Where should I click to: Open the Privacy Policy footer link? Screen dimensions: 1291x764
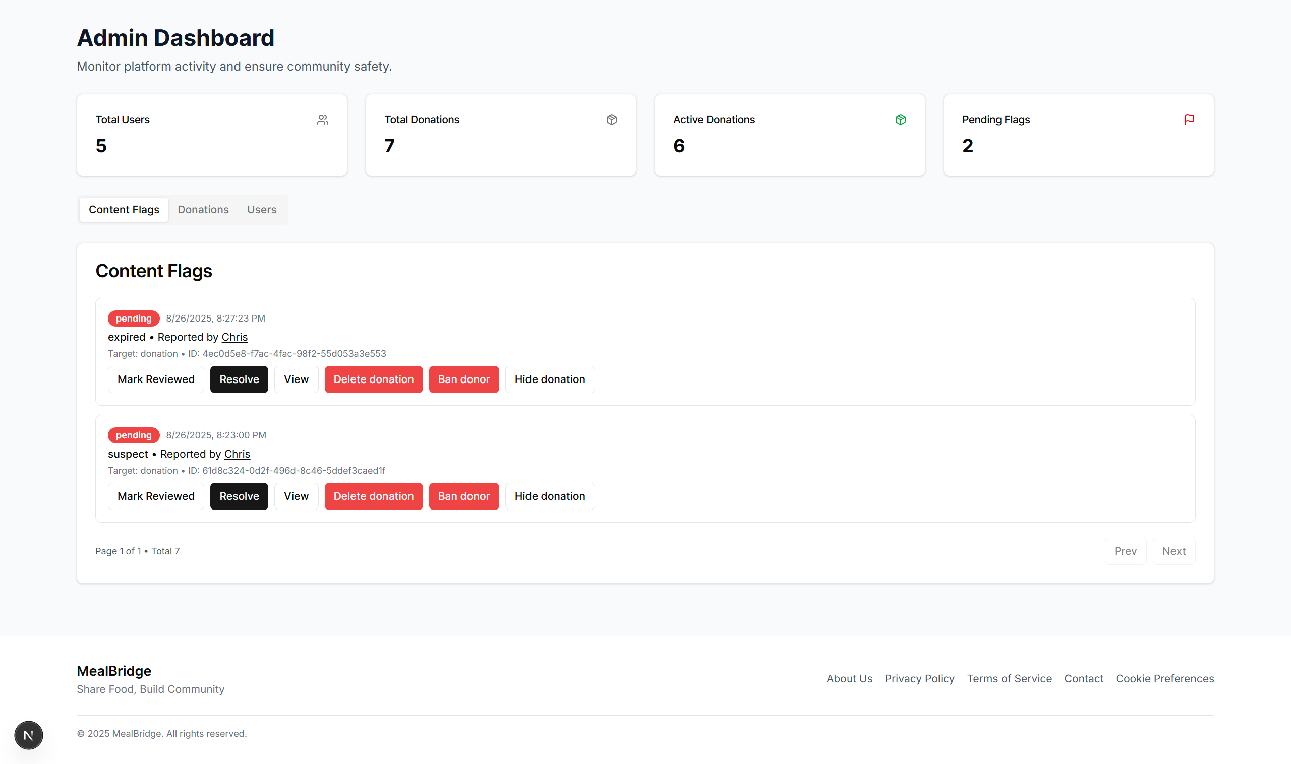click(919, 678)
